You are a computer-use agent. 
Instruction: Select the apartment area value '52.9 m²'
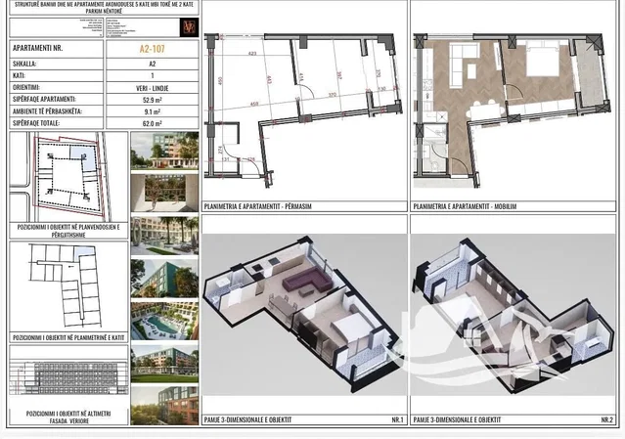click(x=153, y=100)
